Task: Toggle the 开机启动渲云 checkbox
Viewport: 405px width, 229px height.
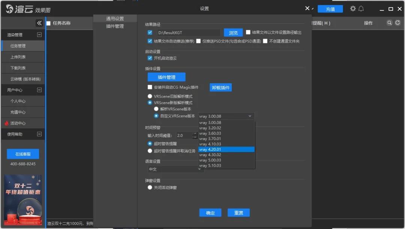Action: [150, 58]
